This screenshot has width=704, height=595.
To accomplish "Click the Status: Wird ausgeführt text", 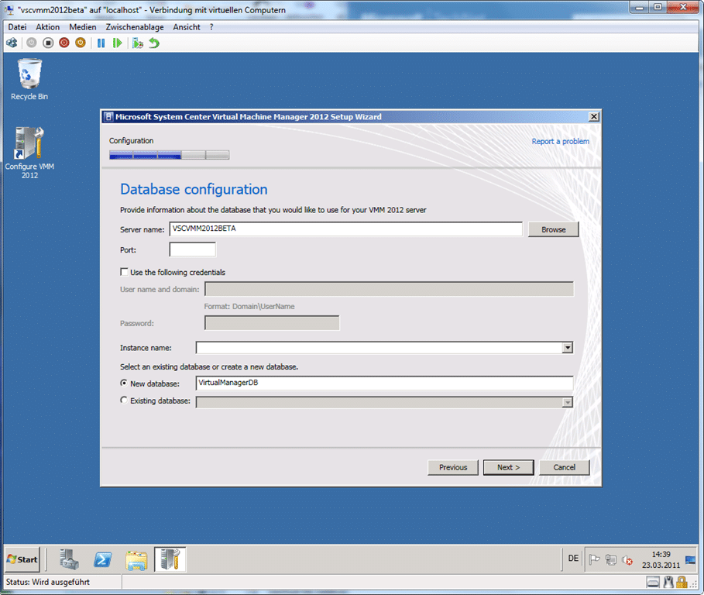I will point(47,582).
